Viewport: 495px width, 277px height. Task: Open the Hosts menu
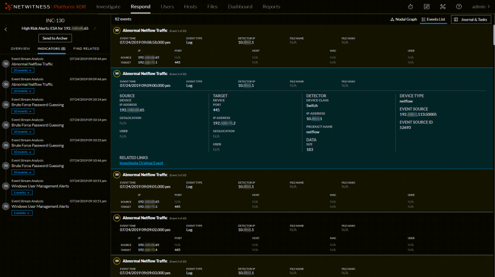pos(190,7)
